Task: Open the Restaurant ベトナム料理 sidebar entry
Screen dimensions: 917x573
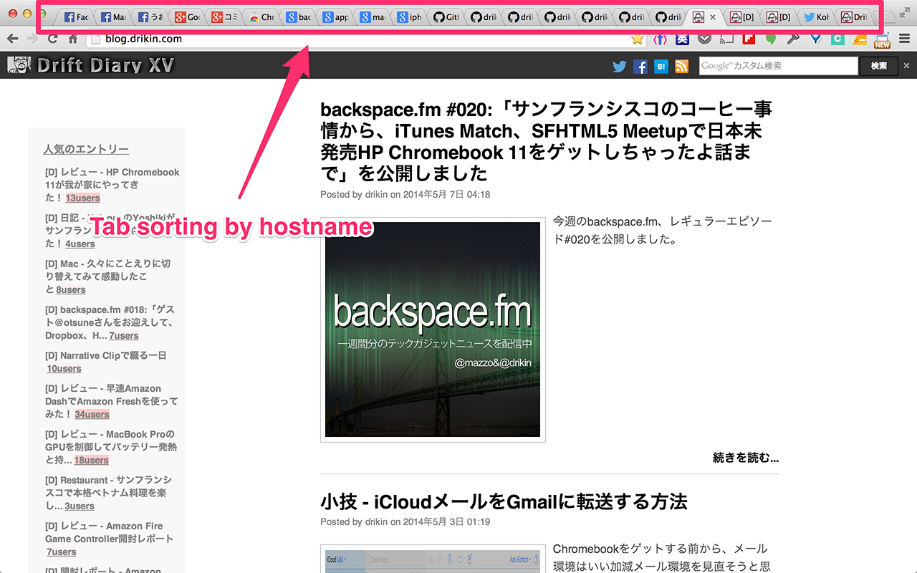Action: point(108,493)
